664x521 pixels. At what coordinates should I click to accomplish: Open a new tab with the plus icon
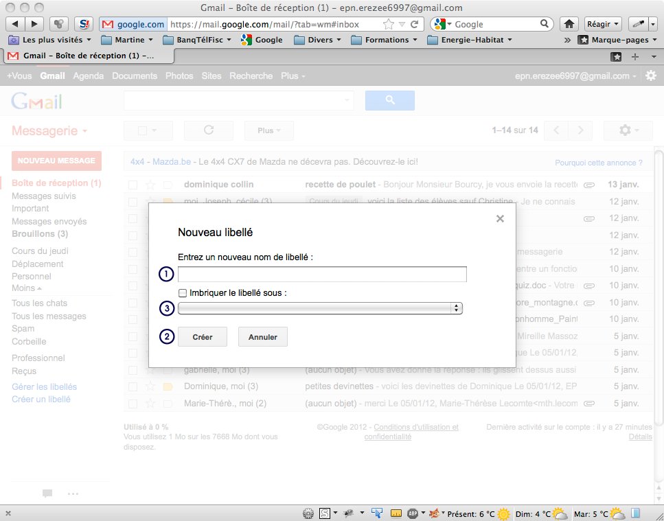634,57
